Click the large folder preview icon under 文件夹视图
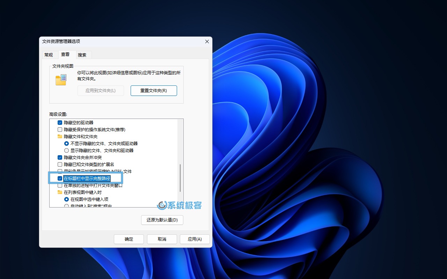This screenshot has width=447, height=279. coord(61,80)
